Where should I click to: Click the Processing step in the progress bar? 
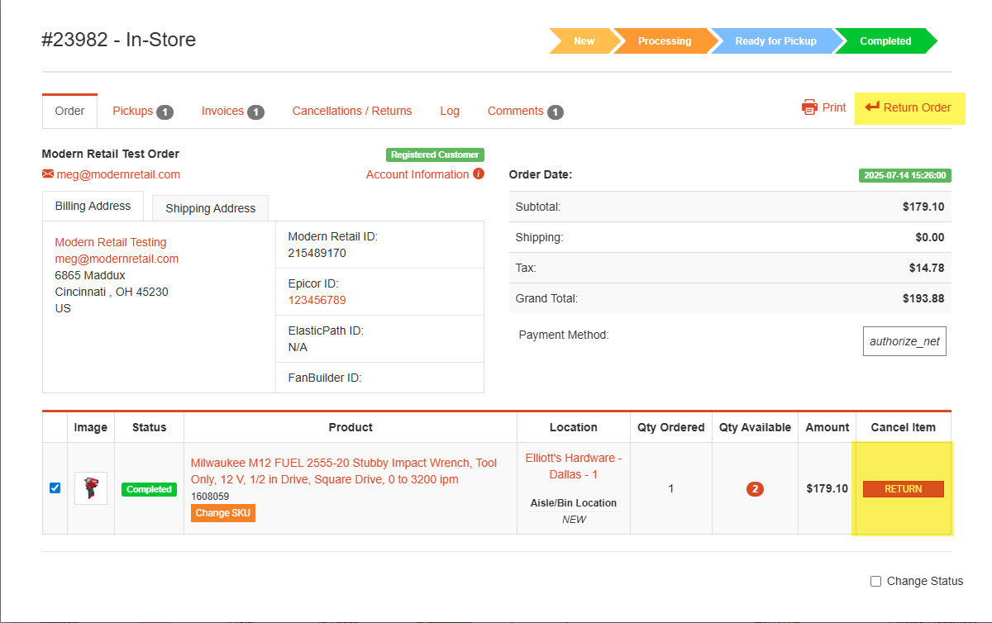click(x=665, y=41)
